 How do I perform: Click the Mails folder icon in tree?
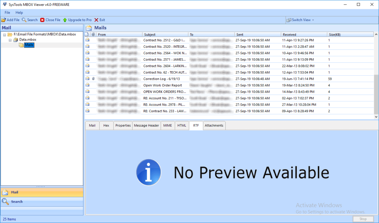[21, 45]
